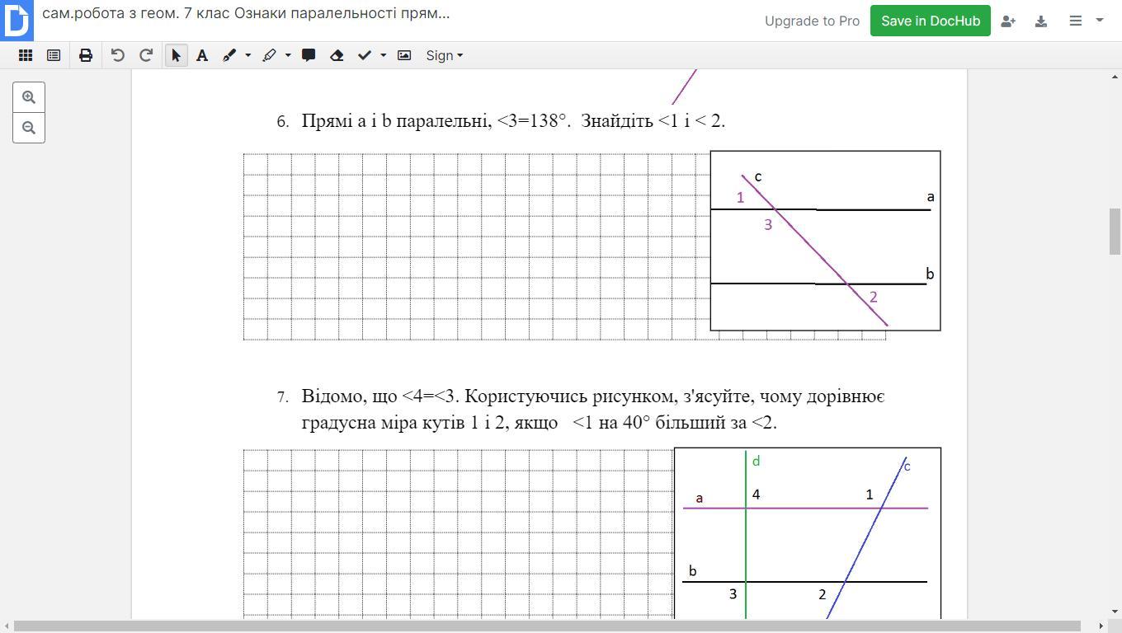The image size is (1122, 633).
Task: Select the Eraser tool
Action: (337, 55)
